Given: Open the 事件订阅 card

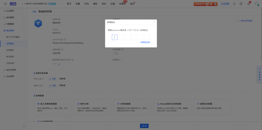Looking at the screenshot, I should tap(93, 107).
